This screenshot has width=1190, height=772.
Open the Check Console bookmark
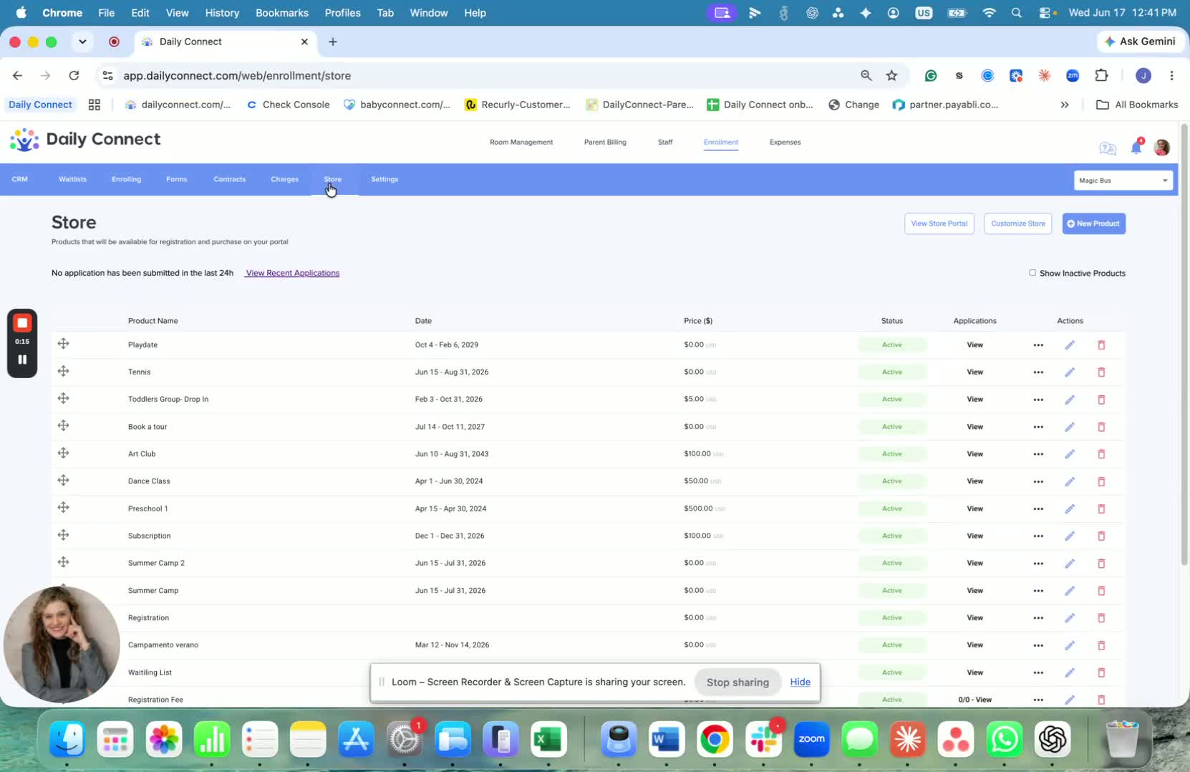(x=288, y=105)
